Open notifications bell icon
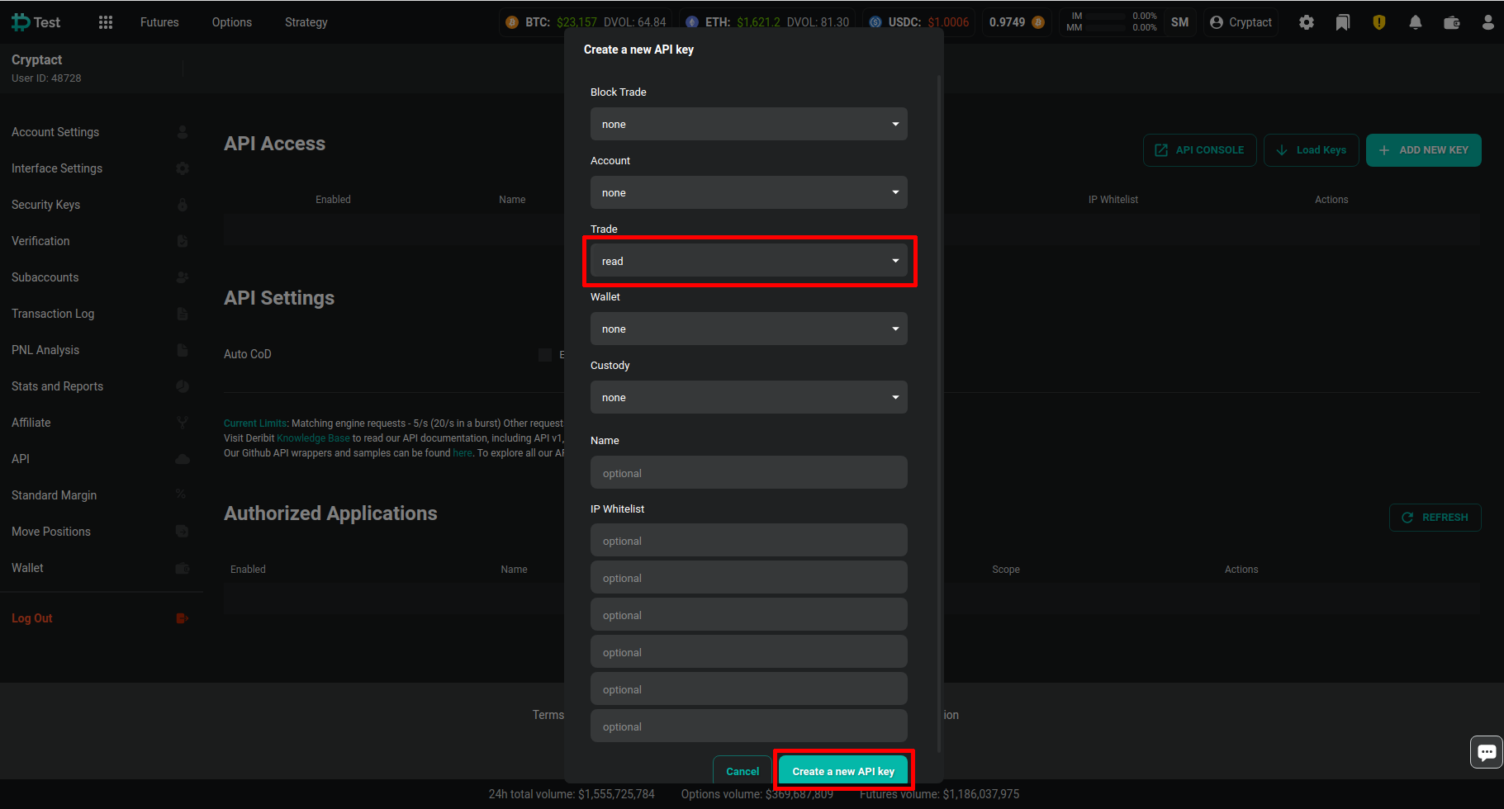The image size is (1504, 809). 1416,22
